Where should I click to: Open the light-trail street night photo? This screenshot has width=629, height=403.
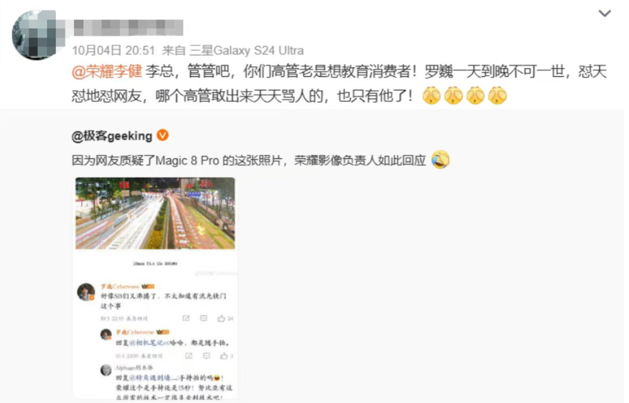(155, 213)
